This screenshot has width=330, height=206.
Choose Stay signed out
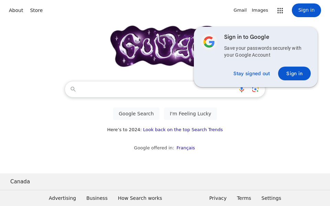click(252, 73)
